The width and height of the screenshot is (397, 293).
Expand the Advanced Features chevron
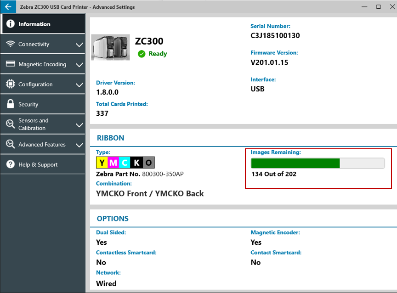click(79, 145)
